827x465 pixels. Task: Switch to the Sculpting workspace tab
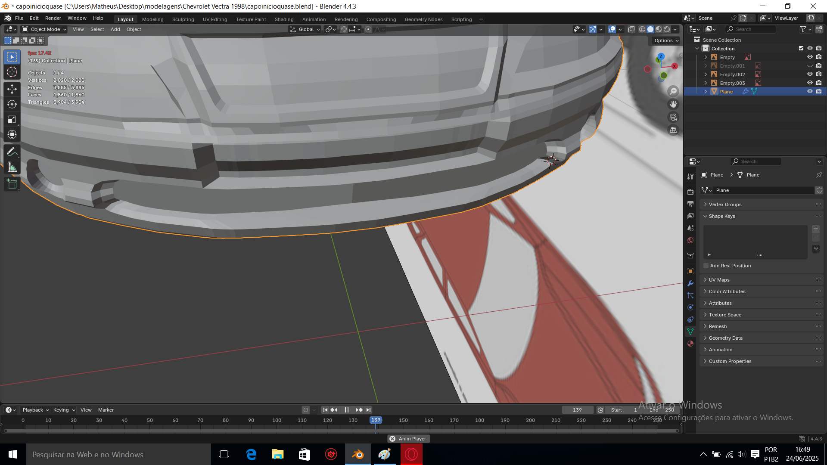[x=183, y=19]
